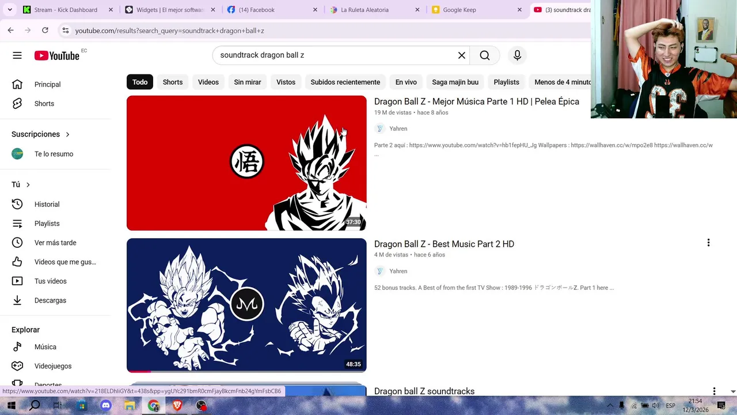Select the Subidos recientemente chip
737x415 pixels.
(x=345, y=82)
